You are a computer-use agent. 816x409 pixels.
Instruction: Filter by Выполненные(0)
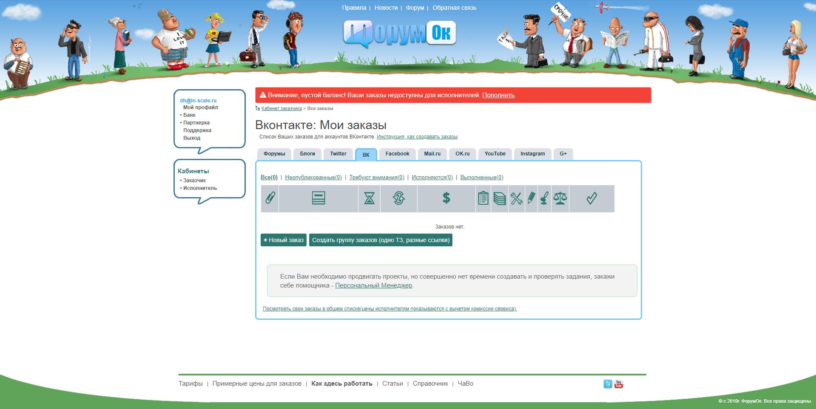[482, 178]
